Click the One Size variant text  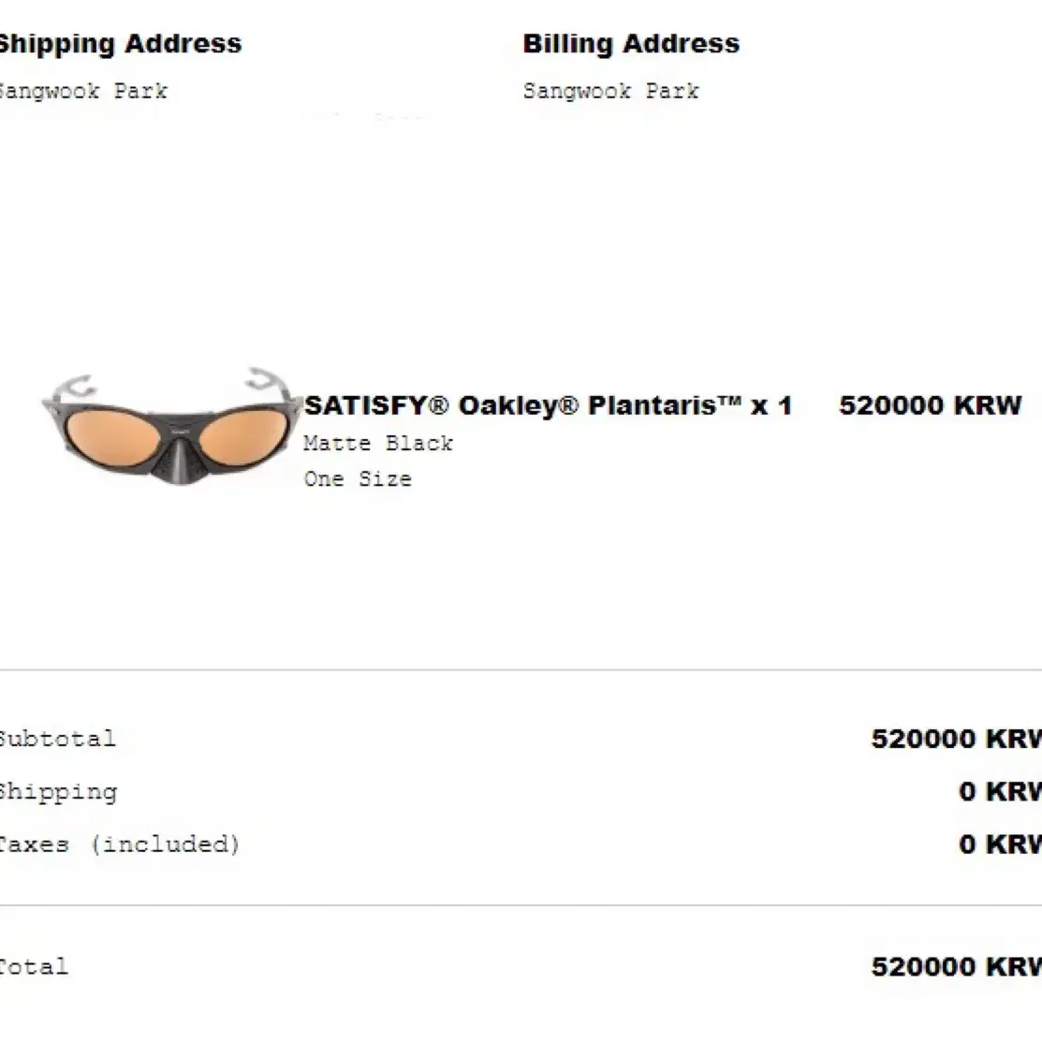click(x=358, y=479)
